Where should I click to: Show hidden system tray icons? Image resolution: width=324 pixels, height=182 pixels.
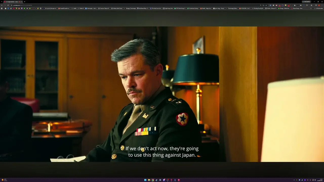(x=294, y=180)
